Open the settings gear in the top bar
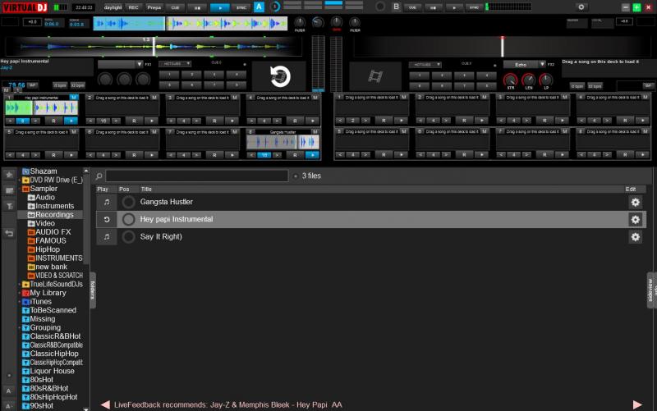This screenshot has width=657, height=411. pyautogui.click(x=581, y=7)
